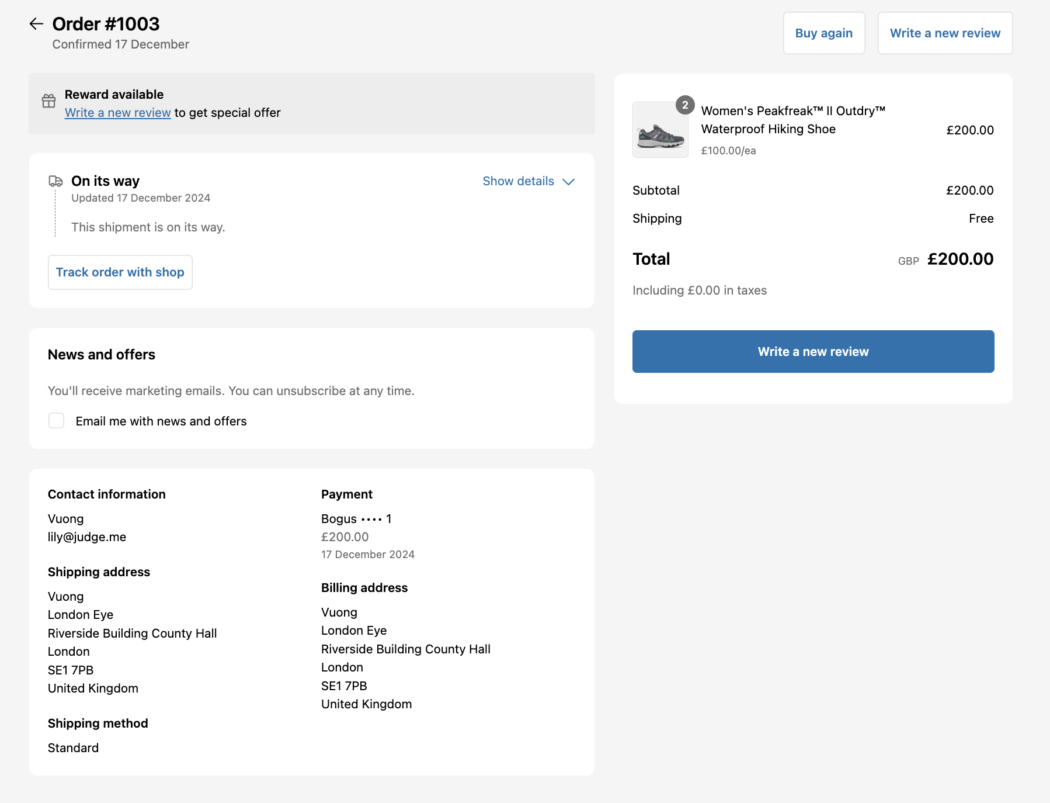The image size is (1050, 803).
Task: Click the lily@judge.me email address
Action: (x=87, y=537)
